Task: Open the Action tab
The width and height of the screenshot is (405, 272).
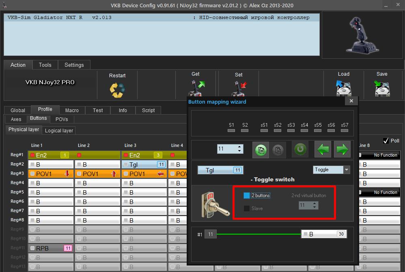Action: 18,65
